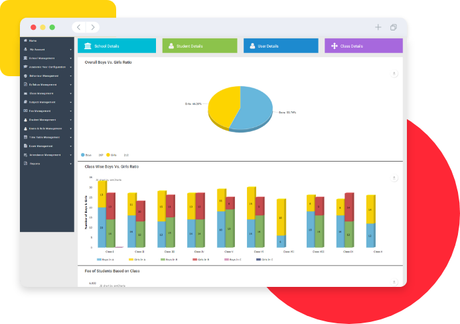Expand Attendance Management in sidebar
Viewport: 460px width, 324px height.
(46, 154)
